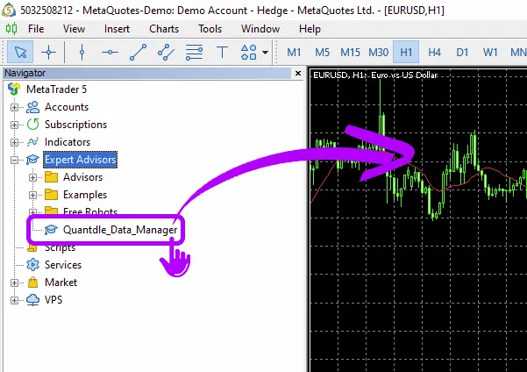Select the cursor arrow tool
The width and height of the screenshot is (527, 372).
click(20, 52)
